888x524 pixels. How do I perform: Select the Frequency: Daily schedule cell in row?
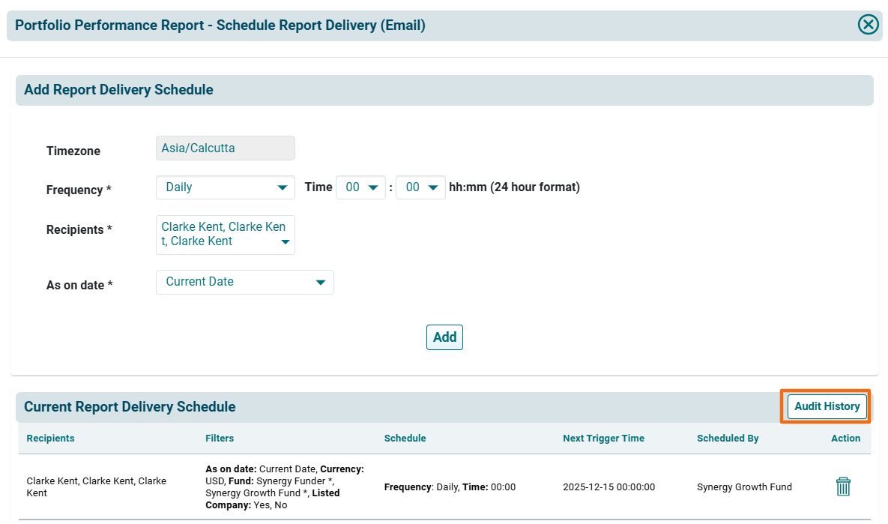click(x=450, y=487)
